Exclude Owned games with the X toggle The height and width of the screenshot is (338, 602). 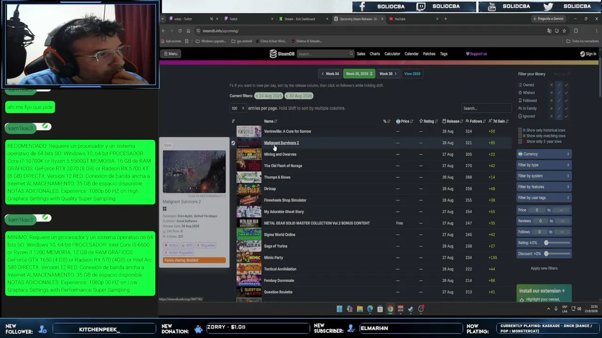(x=552, y=85)
